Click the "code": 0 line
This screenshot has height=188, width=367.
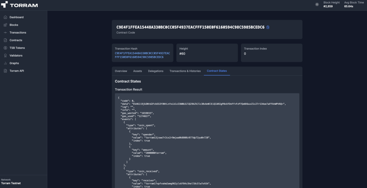click(128, 101)
